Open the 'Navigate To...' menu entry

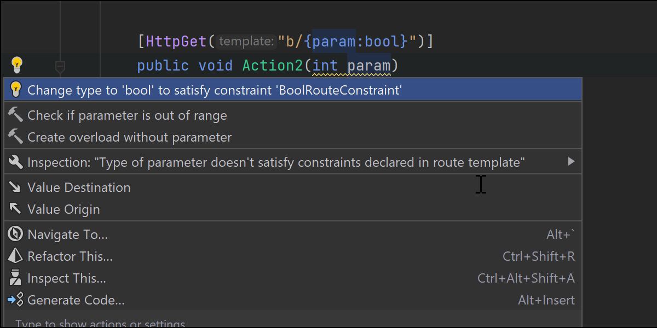(x=68, y=234)
